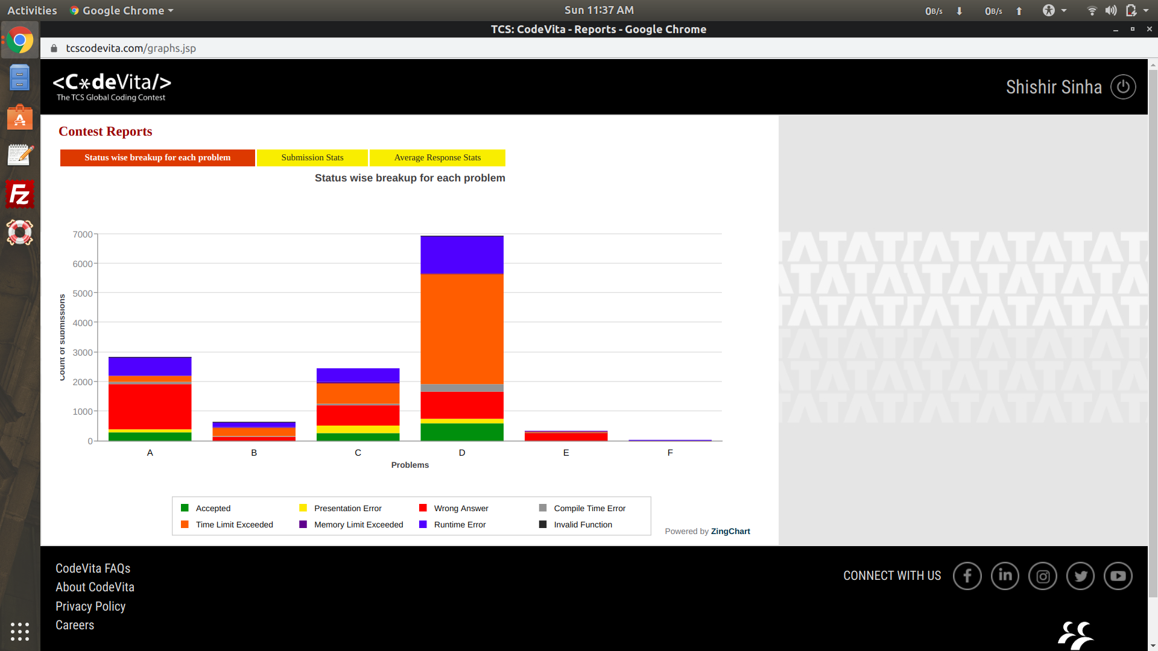Open the YouTube social icon

point(1118,576)
